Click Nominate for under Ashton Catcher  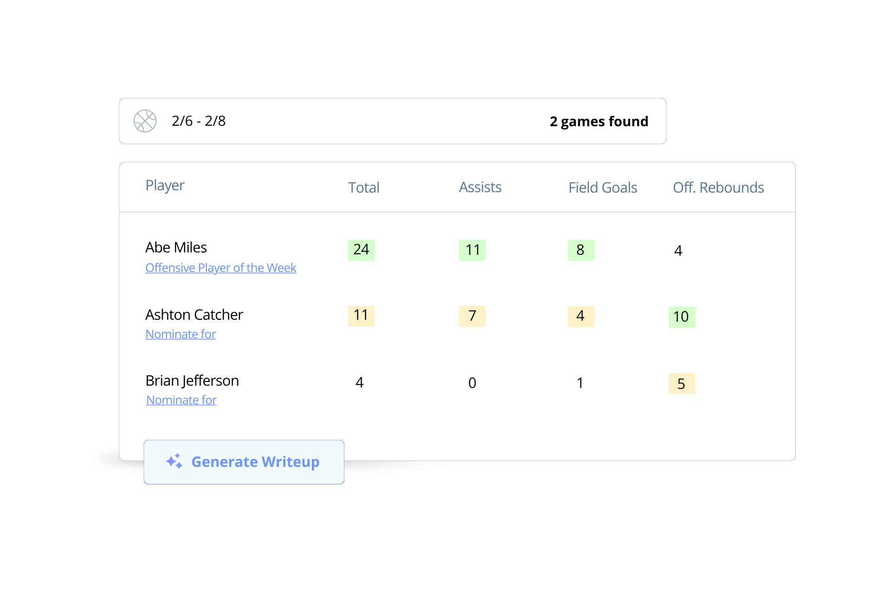click(181, 334)
